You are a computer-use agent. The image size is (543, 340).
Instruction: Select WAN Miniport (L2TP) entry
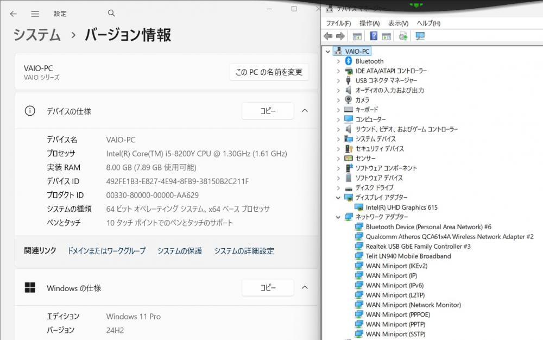[x=395, y=295]
